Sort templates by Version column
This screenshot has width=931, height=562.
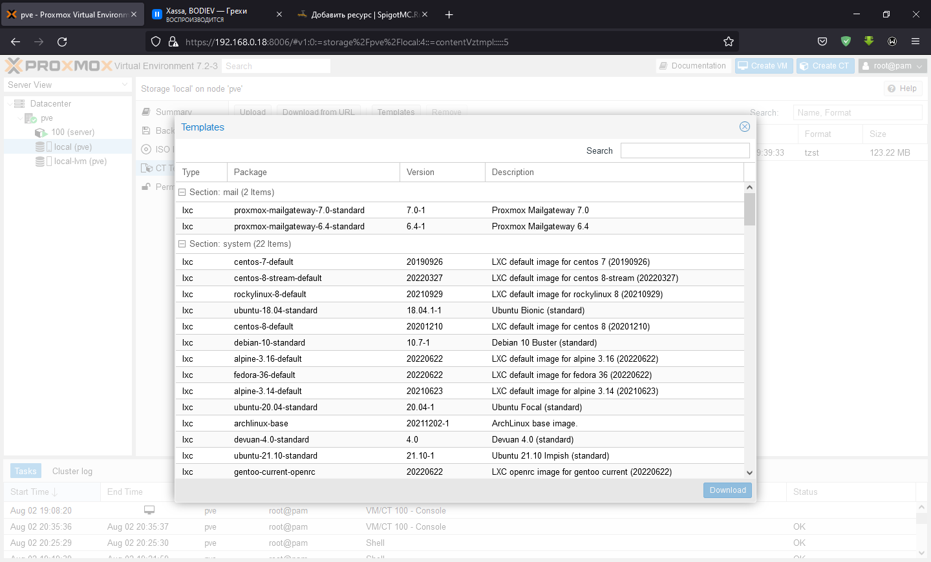click(442, 172)
